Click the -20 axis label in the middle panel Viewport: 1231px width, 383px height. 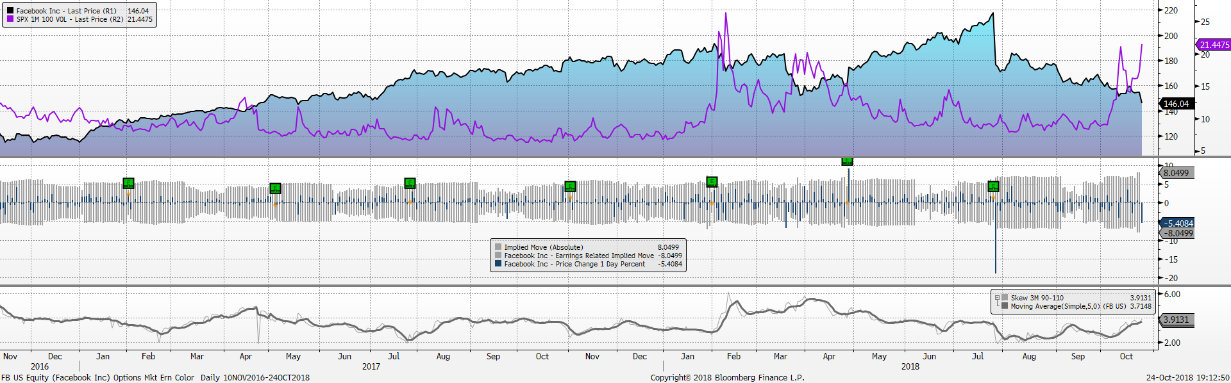point(1171,278)
